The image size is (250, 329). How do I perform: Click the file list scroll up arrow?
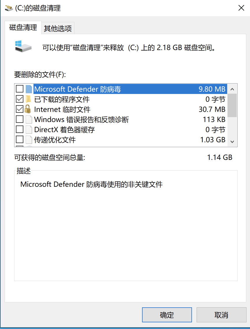tap(232, 89)
